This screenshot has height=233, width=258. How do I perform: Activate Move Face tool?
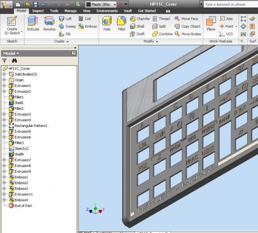tap(187, 19)
